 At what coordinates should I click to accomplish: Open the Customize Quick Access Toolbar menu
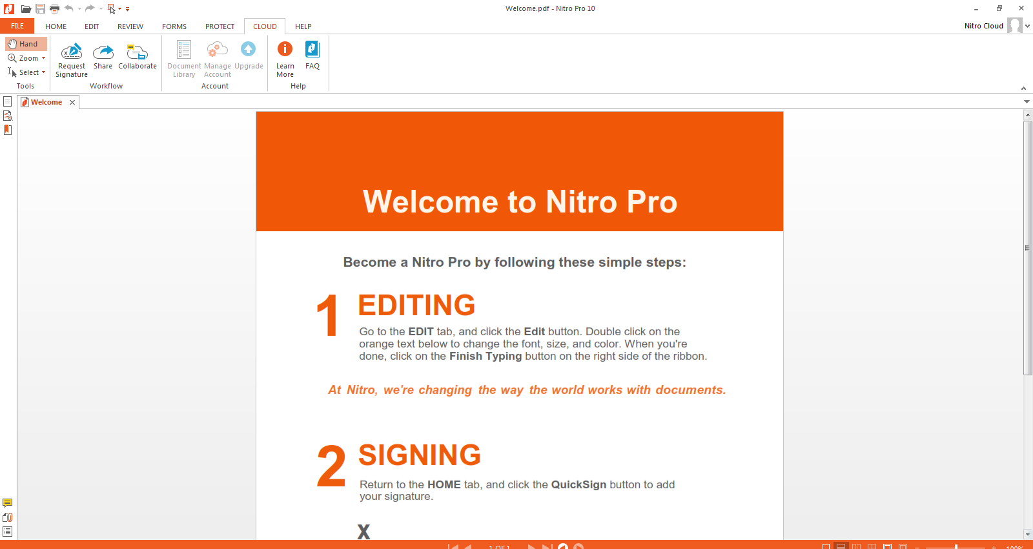127,9
